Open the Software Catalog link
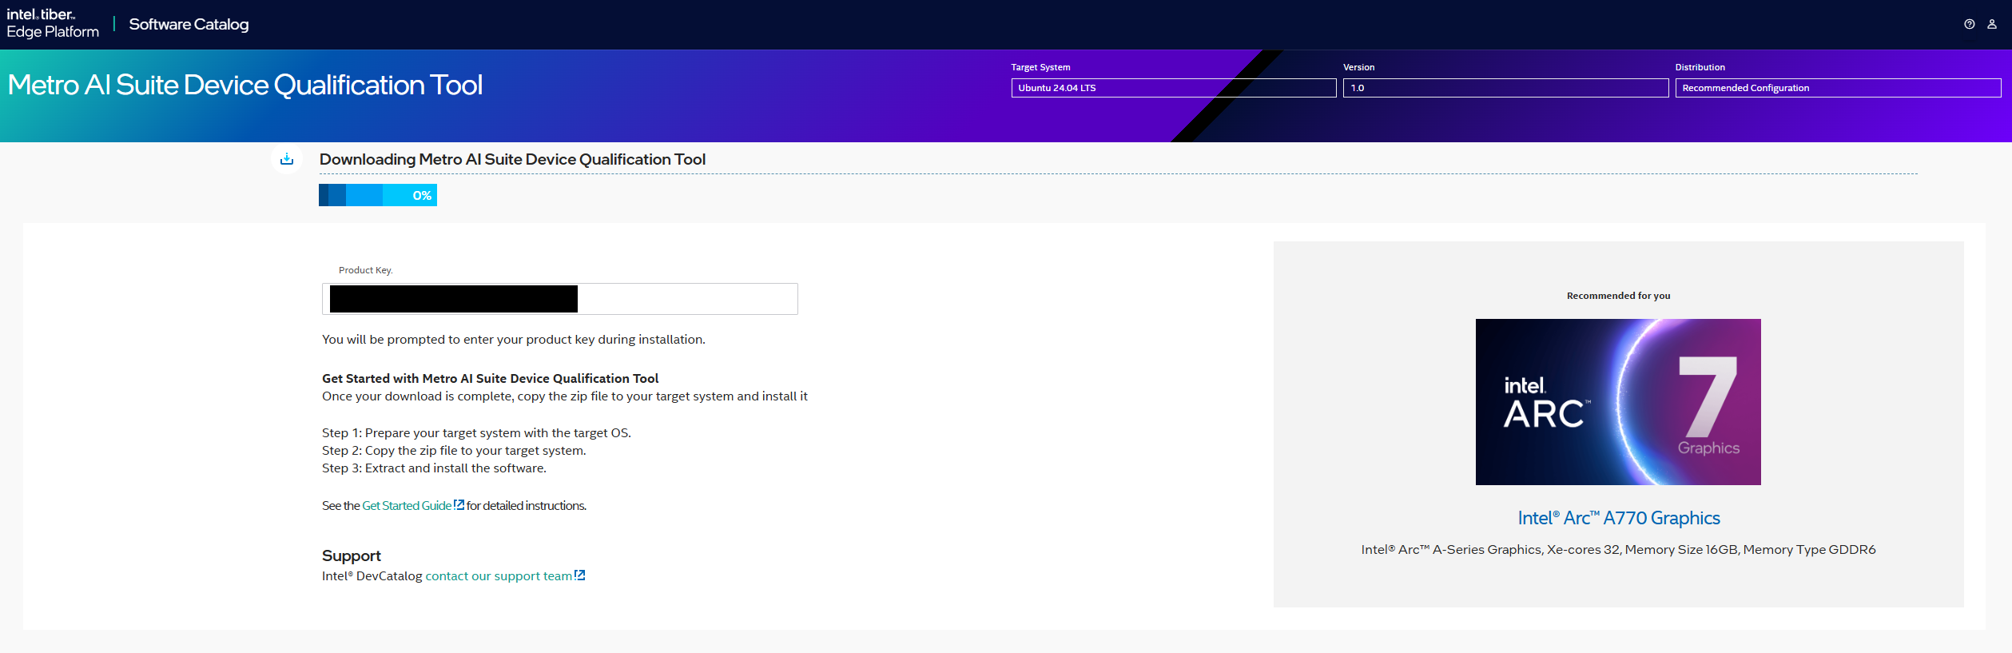The image size is (2012, 653). [189, 24]
